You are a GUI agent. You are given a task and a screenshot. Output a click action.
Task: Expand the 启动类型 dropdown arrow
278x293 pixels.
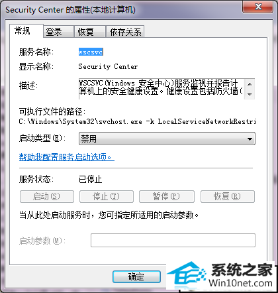click(x=250, y=139)
